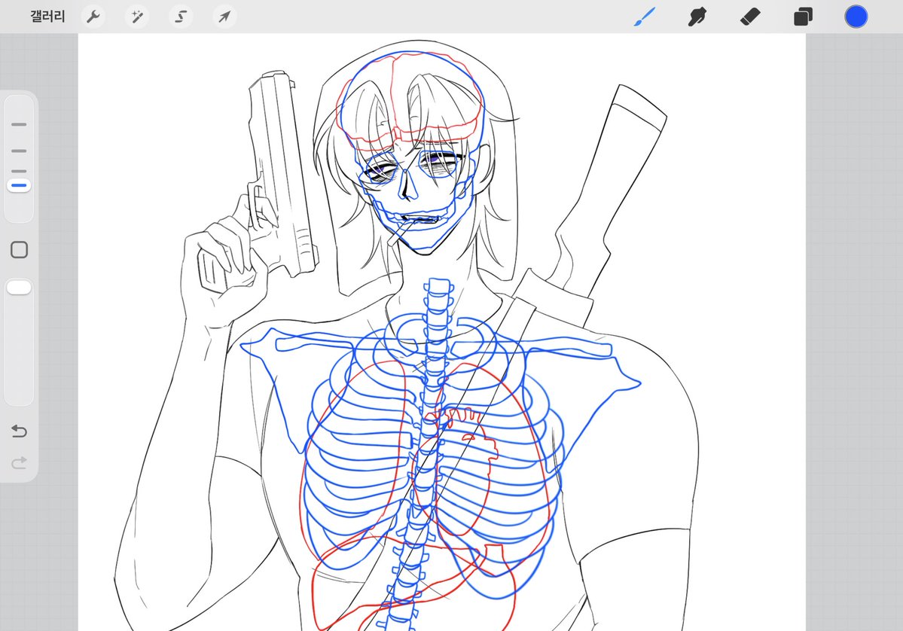The height and width of the screenshot is (631, 903).
Task: Activate the Transform arrow tool
Action: tap(224, 17)
